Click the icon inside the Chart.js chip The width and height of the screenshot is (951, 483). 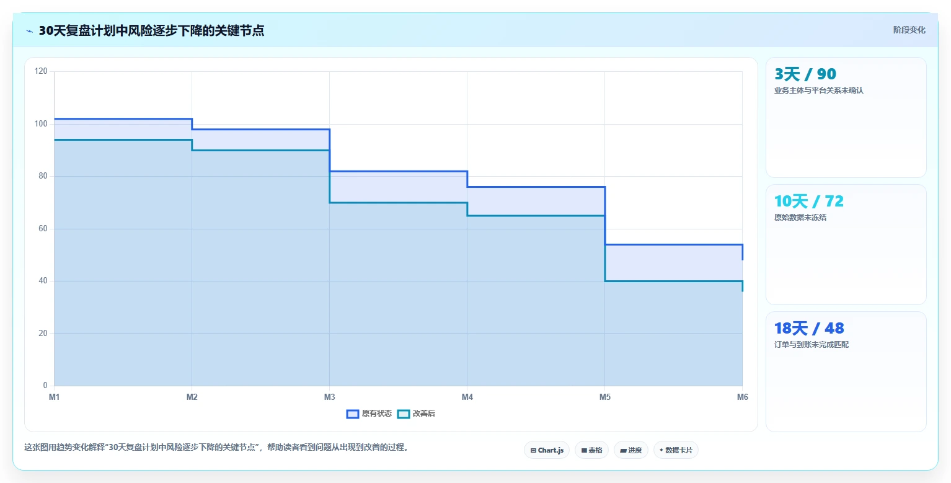(x=533, y=451)
